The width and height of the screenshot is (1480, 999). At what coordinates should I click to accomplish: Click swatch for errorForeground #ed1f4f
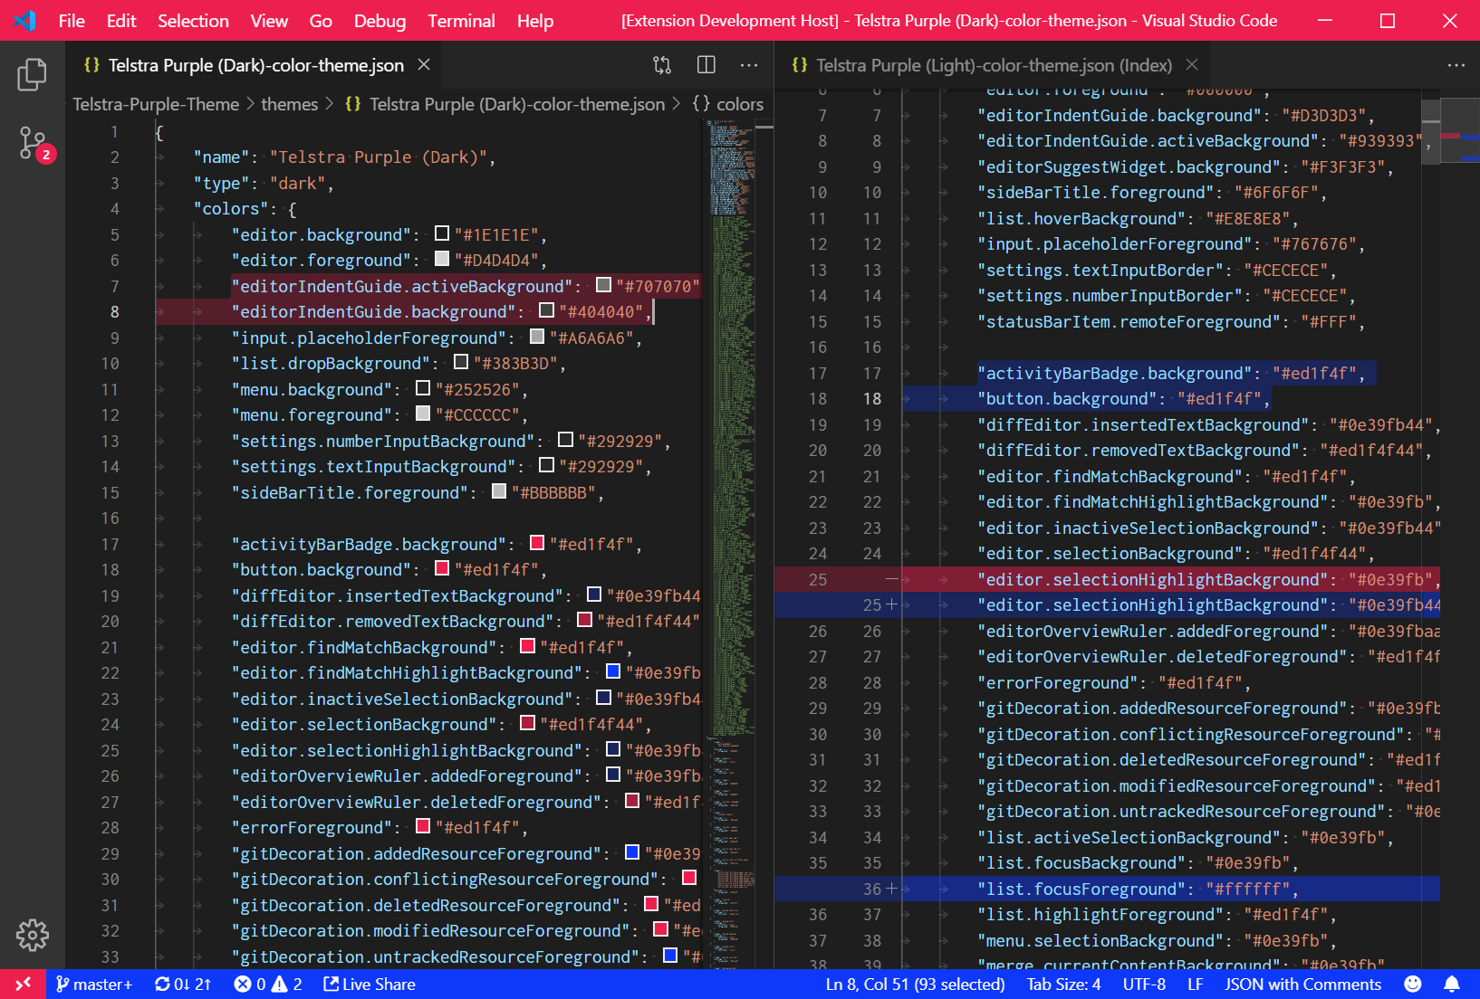pos(423,826)
